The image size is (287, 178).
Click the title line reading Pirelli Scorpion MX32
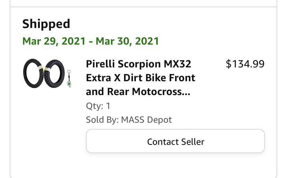click(139, 64)
